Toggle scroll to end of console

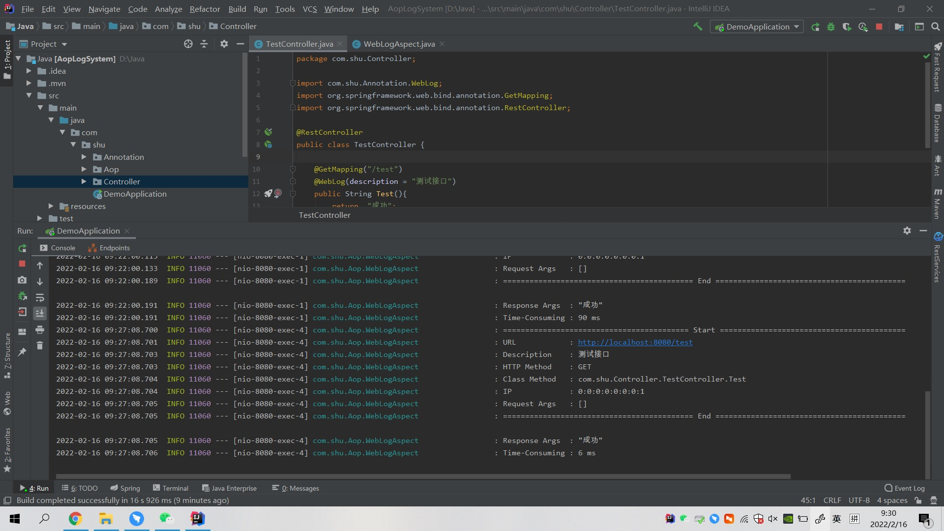click(x=40, y=313)
